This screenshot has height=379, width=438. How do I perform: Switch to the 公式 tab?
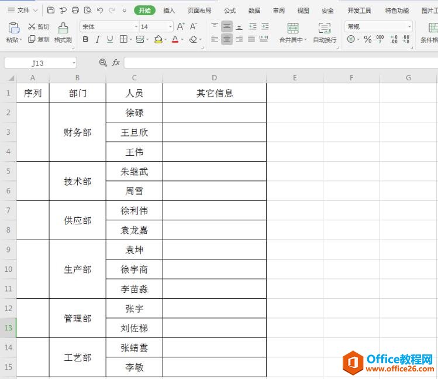coord(230,11)
